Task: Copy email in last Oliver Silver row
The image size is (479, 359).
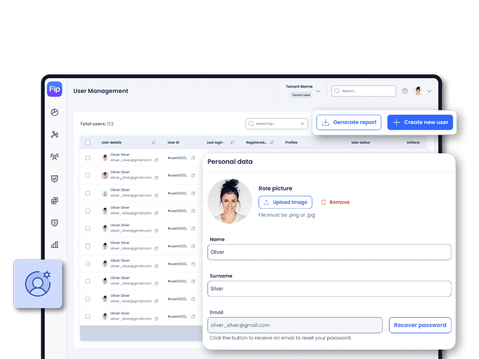Action: (x=157, y=318)
